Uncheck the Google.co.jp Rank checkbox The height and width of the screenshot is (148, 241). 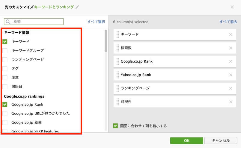click(5, 105)
